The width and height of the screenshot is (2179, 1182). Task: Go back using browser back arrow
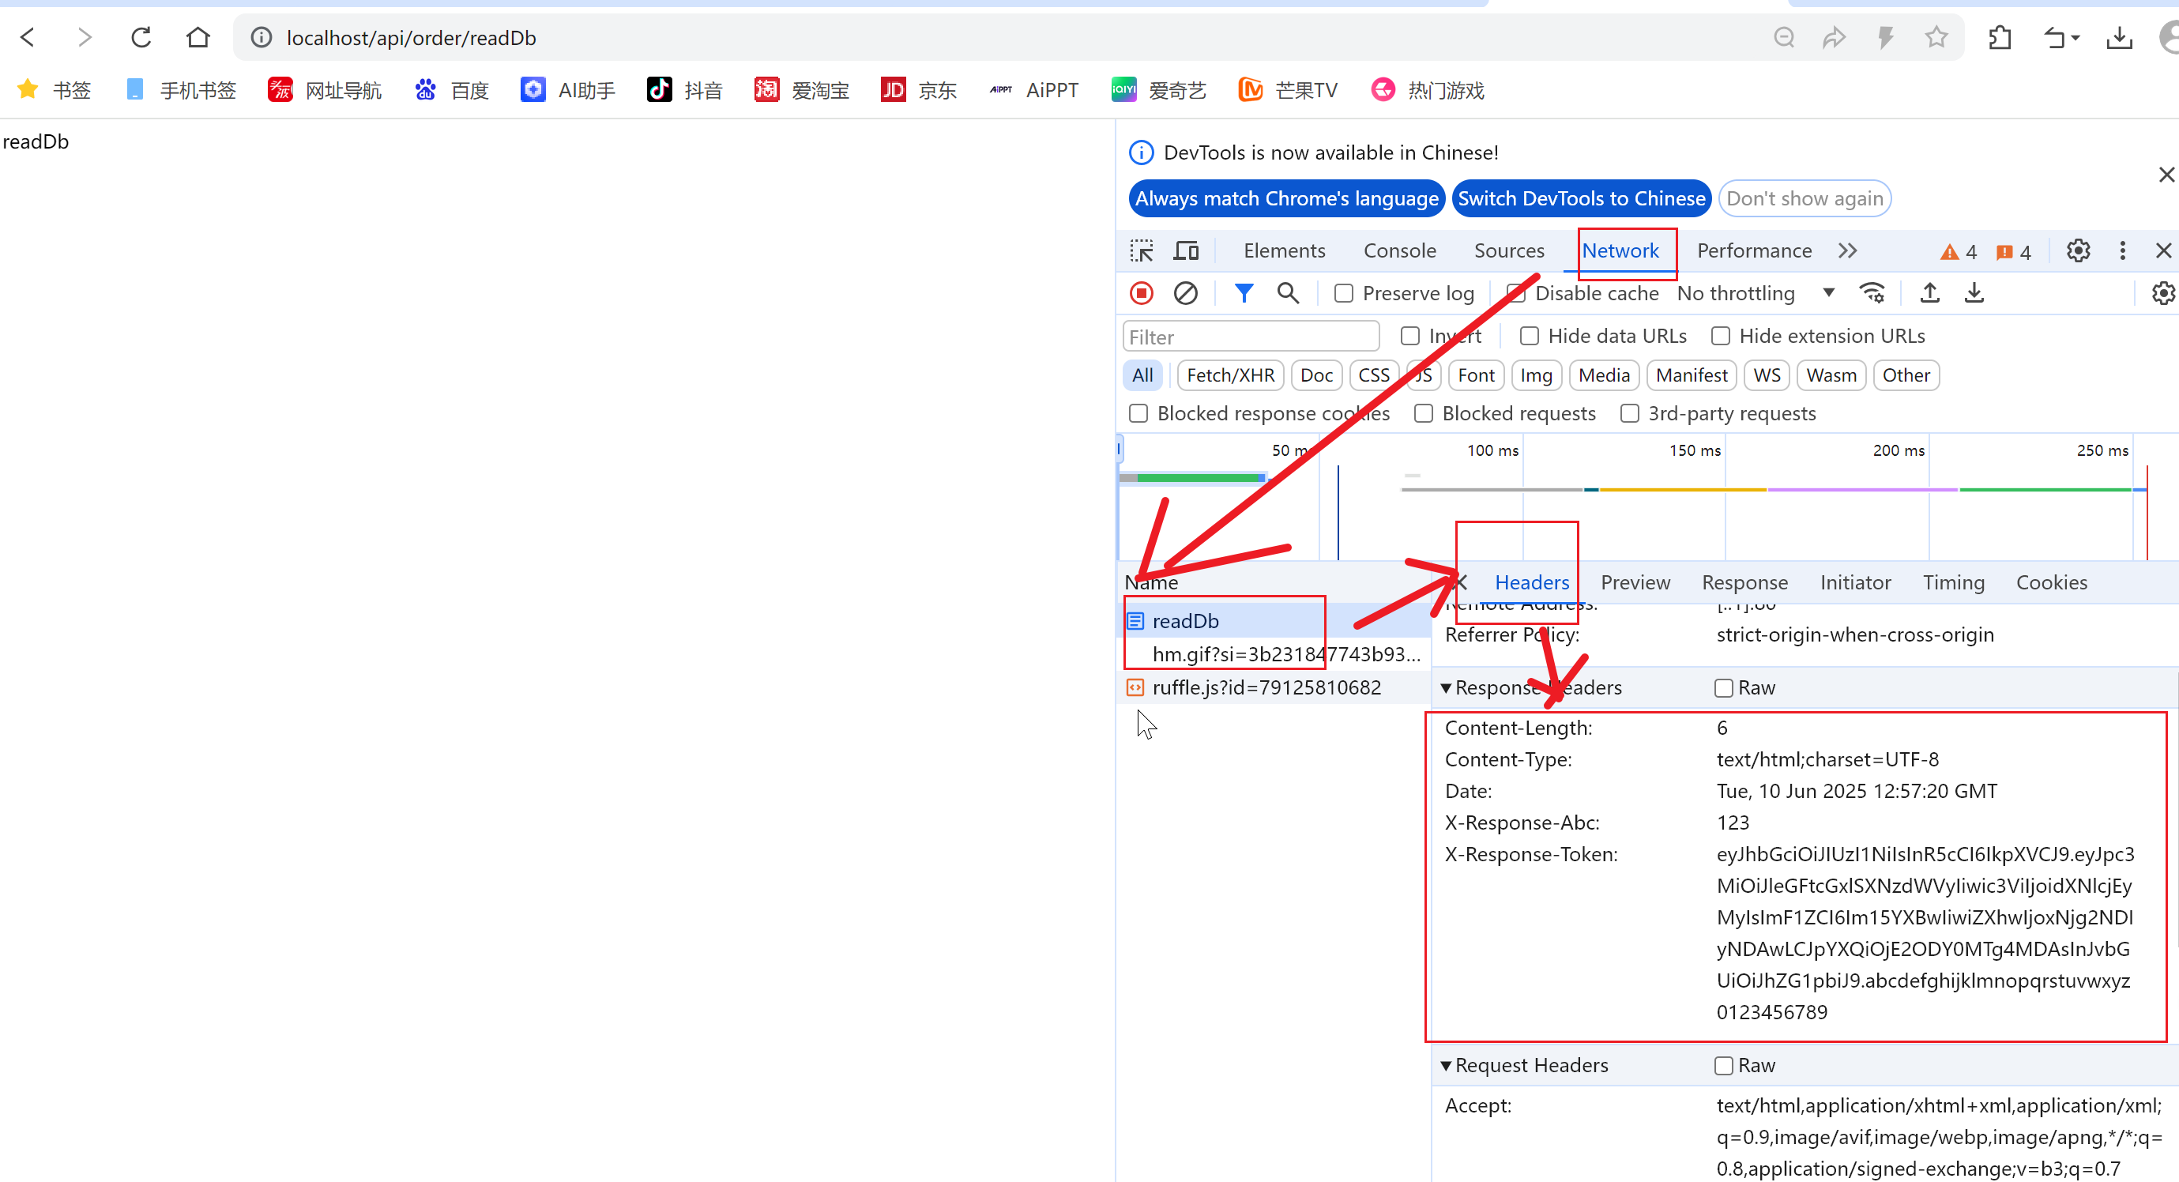[x=28, y=37]
